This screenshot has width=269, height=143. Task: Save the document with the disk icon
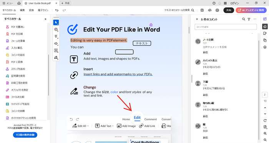click(202, 10)
